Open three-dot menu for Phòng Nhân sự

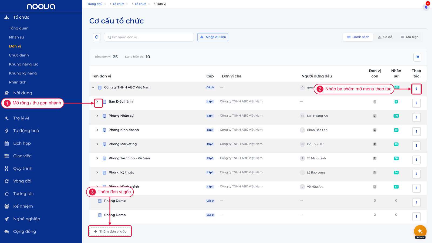coord(416,117)
